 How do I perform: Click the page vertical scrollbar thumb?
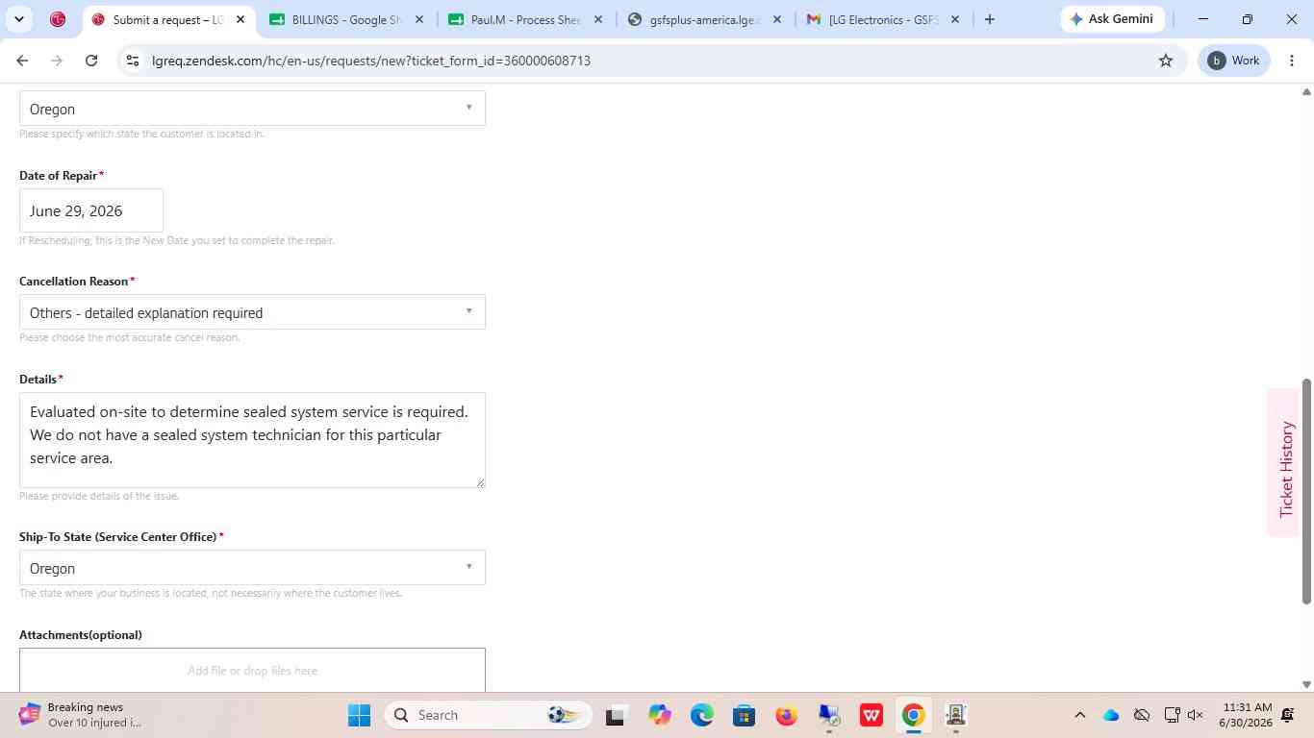1306,491
